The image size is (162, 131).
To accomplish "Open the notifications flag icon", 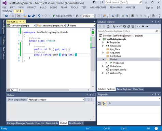I will tap(94, 2).
